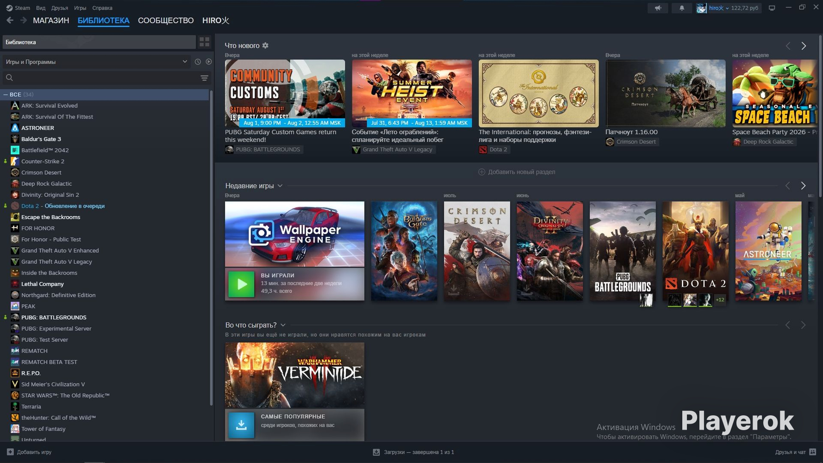Click the Grand Theft Auto V Legacy news tag
Viewport: 823px width, 463px height.
click(x=393, y=150)
